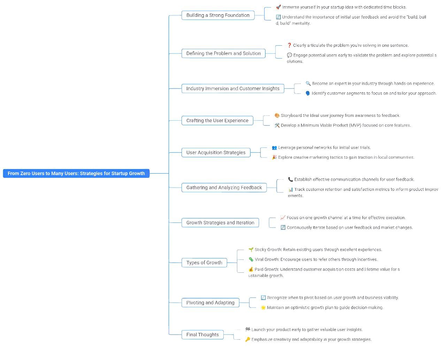
Task: Click the seedling icon by Sticky Growth
Action: pos(251,250)
